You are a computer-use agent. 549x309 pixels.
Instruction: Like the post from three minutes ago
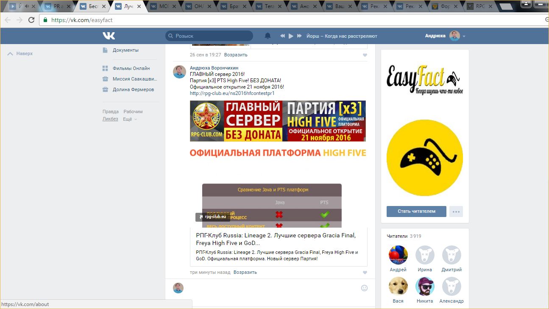click(x=365, y=273)
